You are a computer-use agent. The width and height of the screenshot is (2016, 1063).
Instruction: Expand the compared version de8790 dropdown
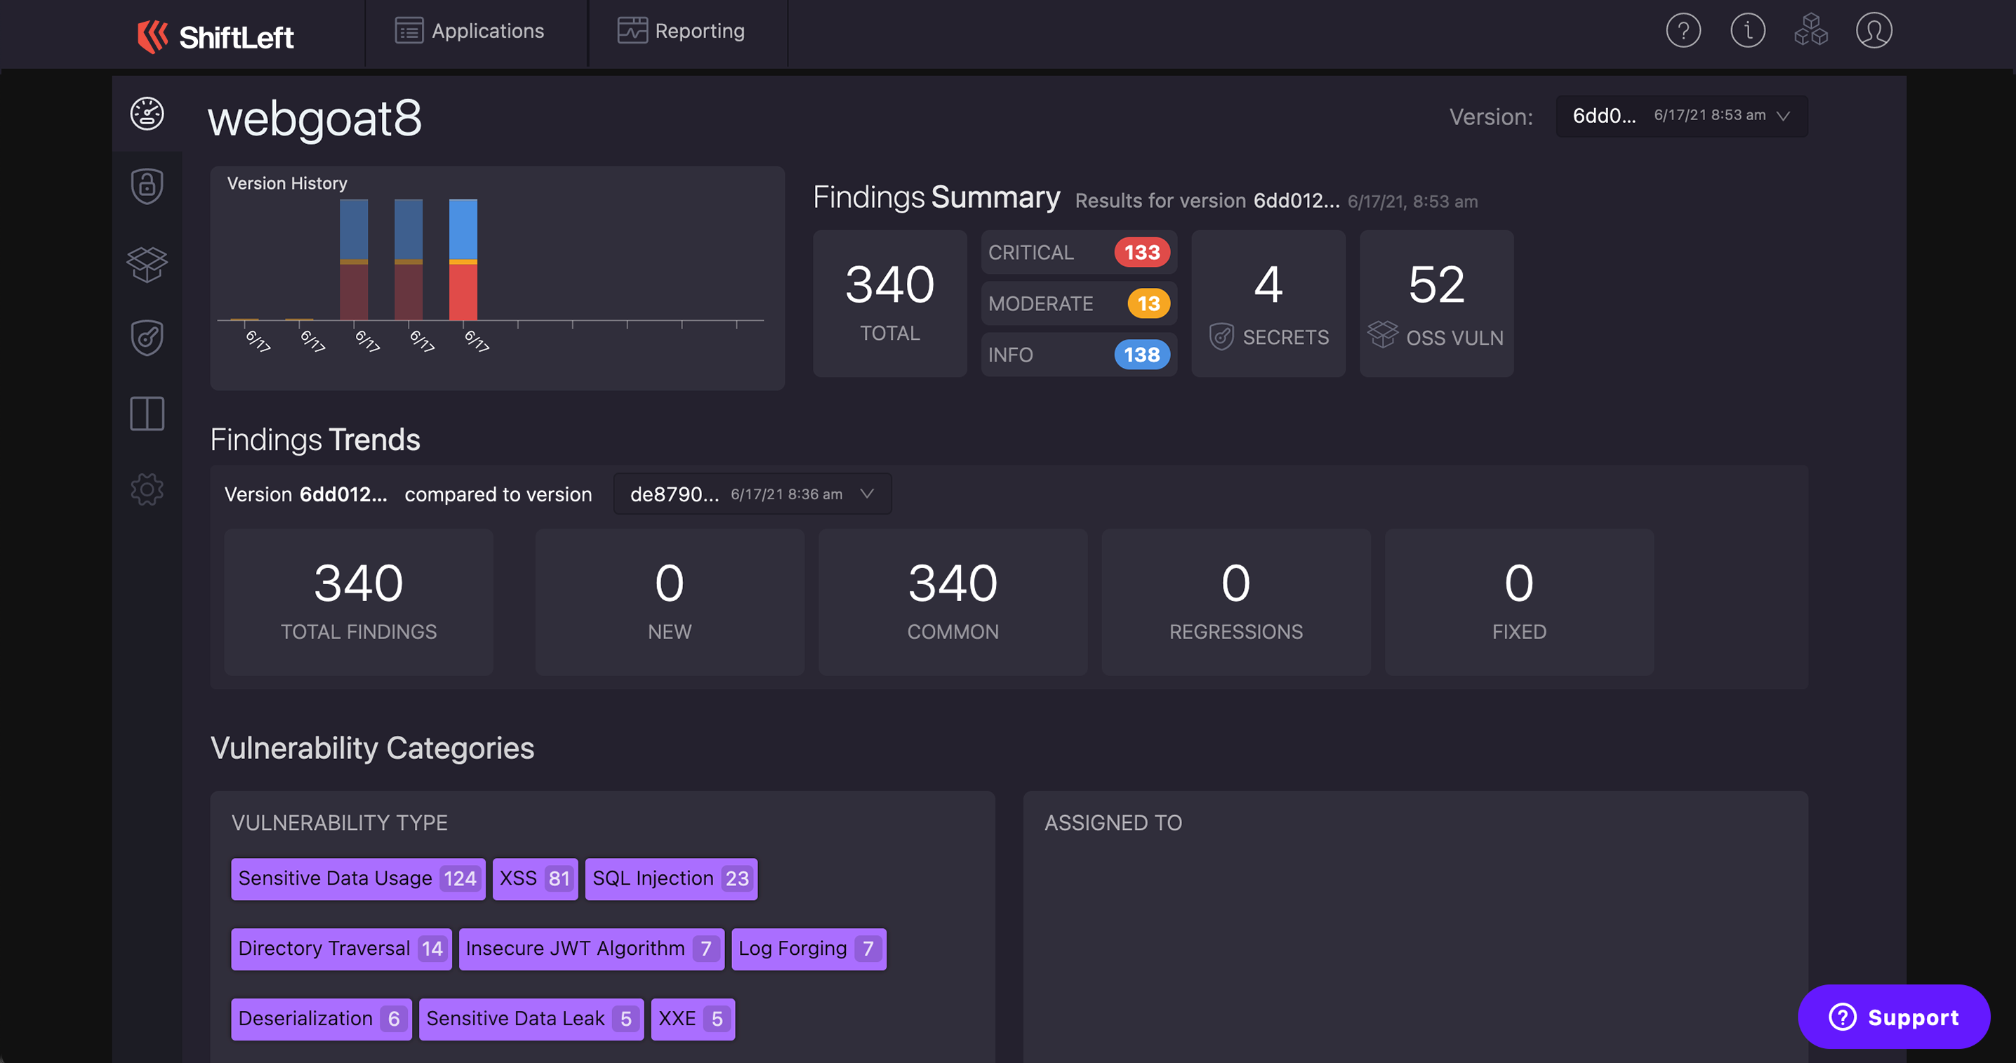751,494
